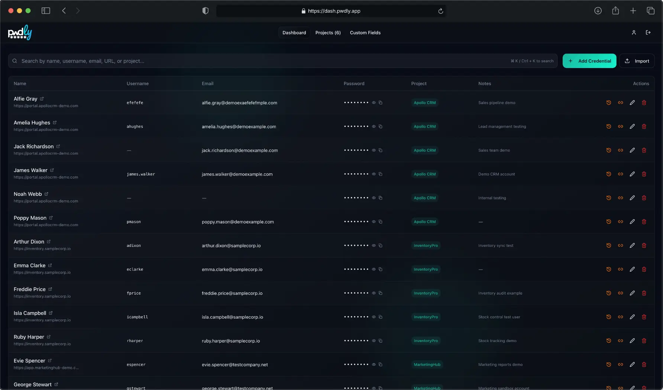Open a new Safari tab
663x390 pixels.
click(x=633, y=11)
